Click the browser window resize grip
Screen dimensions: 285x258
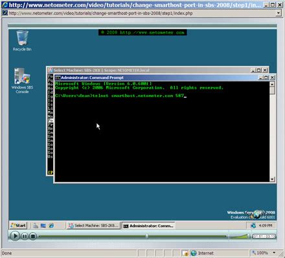[281, 253]
